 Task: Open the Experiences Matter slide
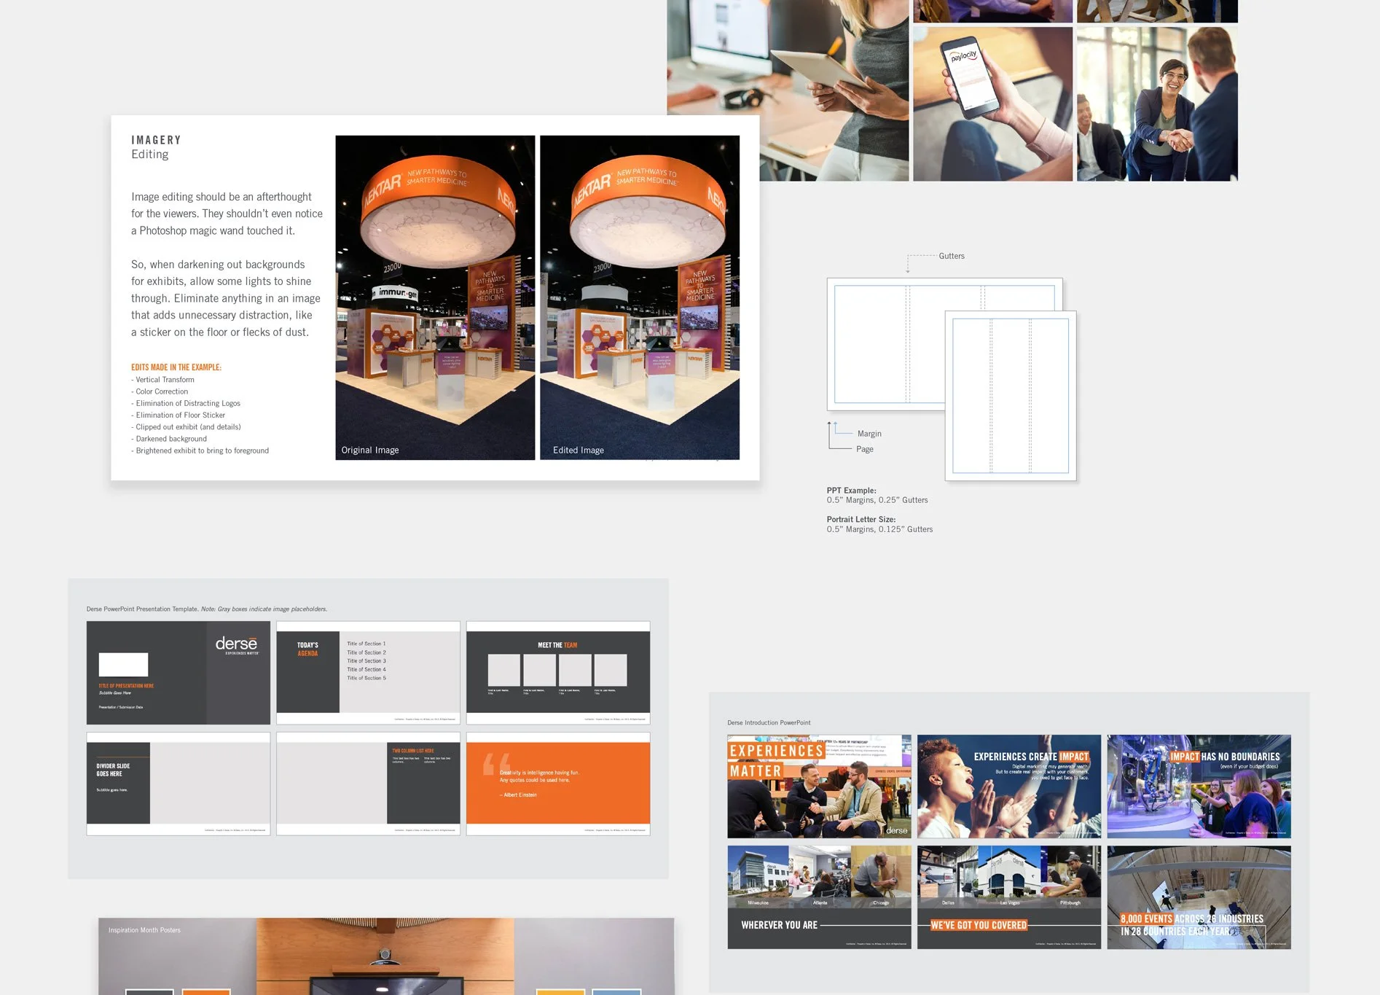(819, 787)
